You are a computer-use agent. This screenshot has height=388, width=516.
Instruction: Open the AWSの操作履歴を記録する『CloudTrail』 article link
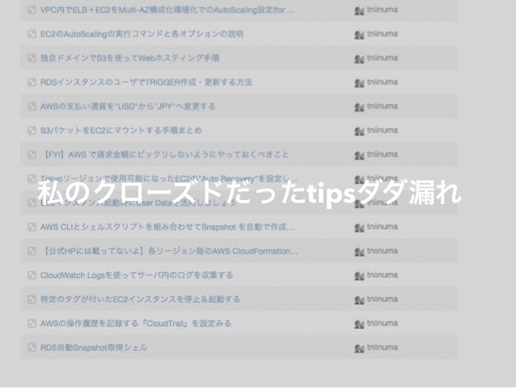136,323
